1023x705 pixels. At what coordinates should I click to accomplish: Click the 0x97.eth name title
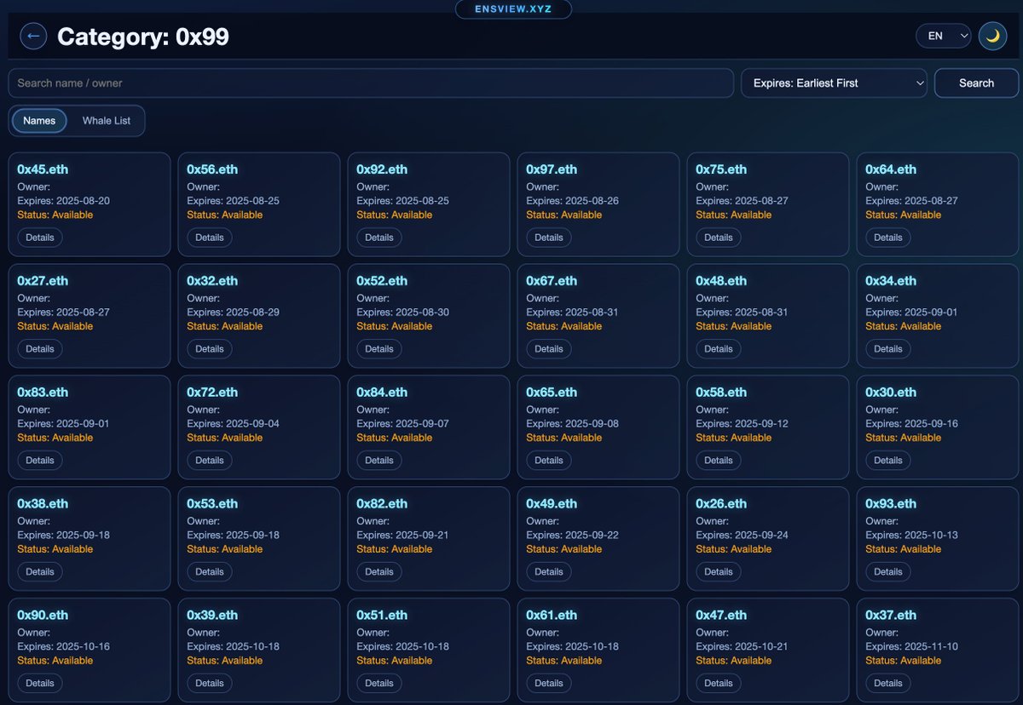coord(552,169)
